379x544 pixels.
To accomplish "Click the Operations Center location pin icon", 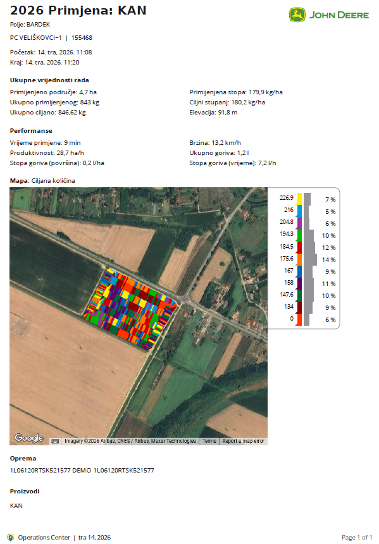I will [x=11, y=538].
